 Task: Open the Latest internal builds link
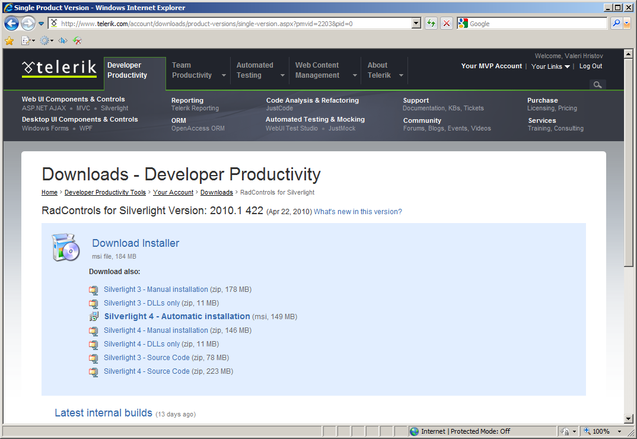pyautogui.click(x=104, y=412)
